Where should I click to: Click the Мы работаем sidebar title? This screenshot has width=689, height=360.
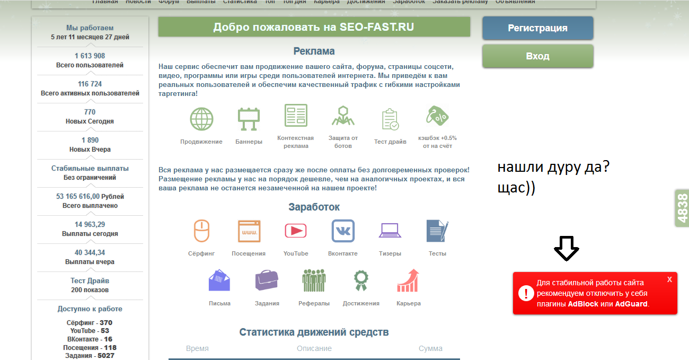click(90, 28)
